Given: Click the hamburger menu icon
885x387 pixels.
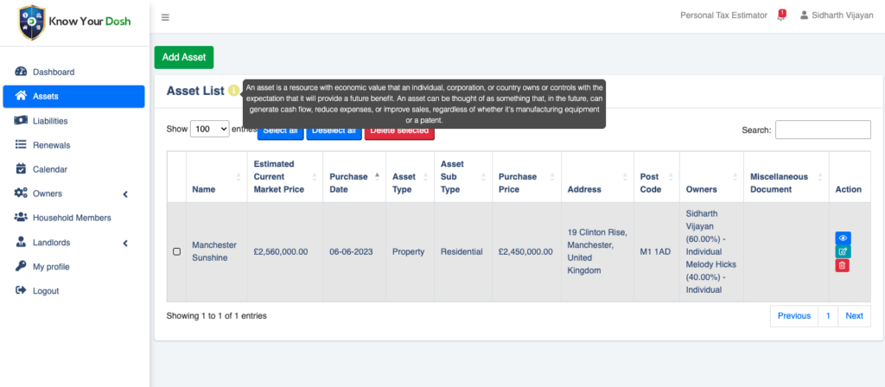Looking at the screenshot, I should [165, 17].
